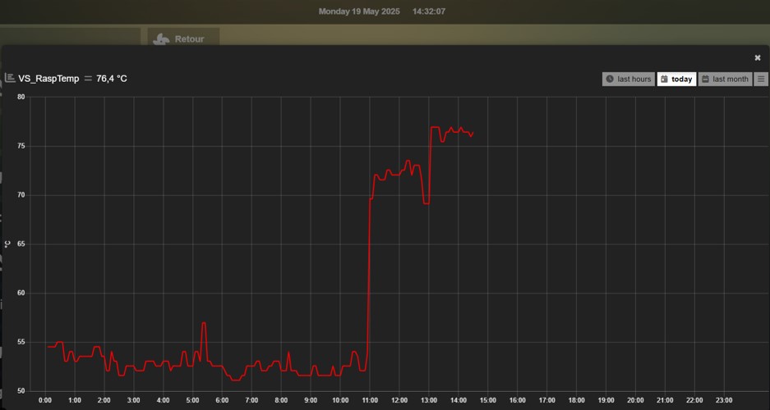Click the 80 y-axis label
This screenshot has height=410, width=770.
point(21,97)
